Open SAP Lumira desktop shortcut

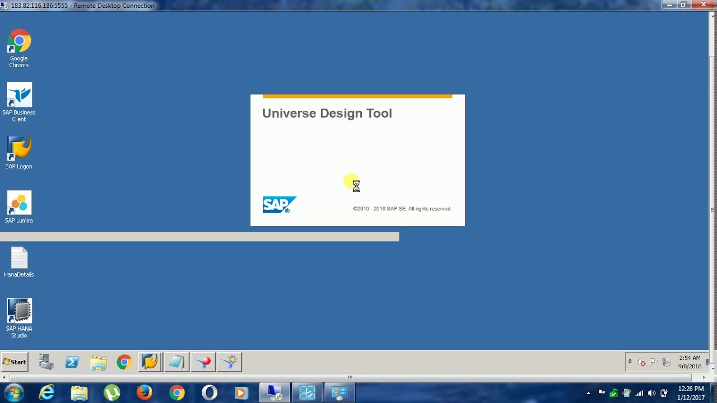tap(19, 207)
